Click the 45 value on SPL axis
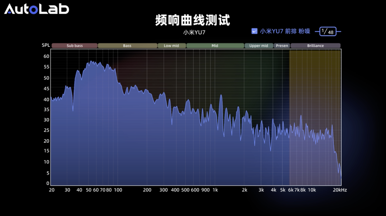The height and width of the screenshot is (216, 386). pyautogui.click(x=46, y=89)
